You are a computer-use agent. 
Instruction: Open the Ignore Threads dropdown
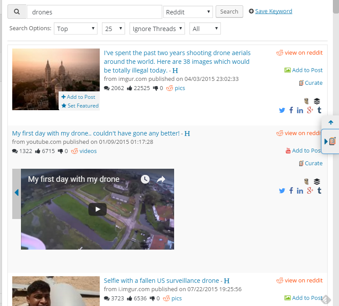click(x=157, y=28)
